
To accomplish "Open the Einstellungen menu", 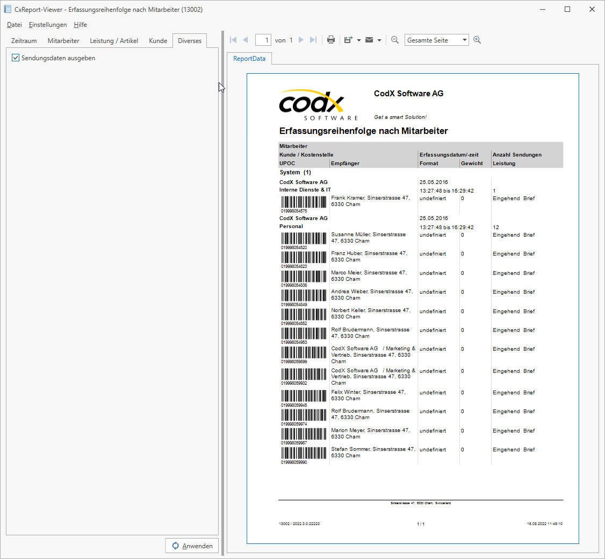I will click(47, 25).
